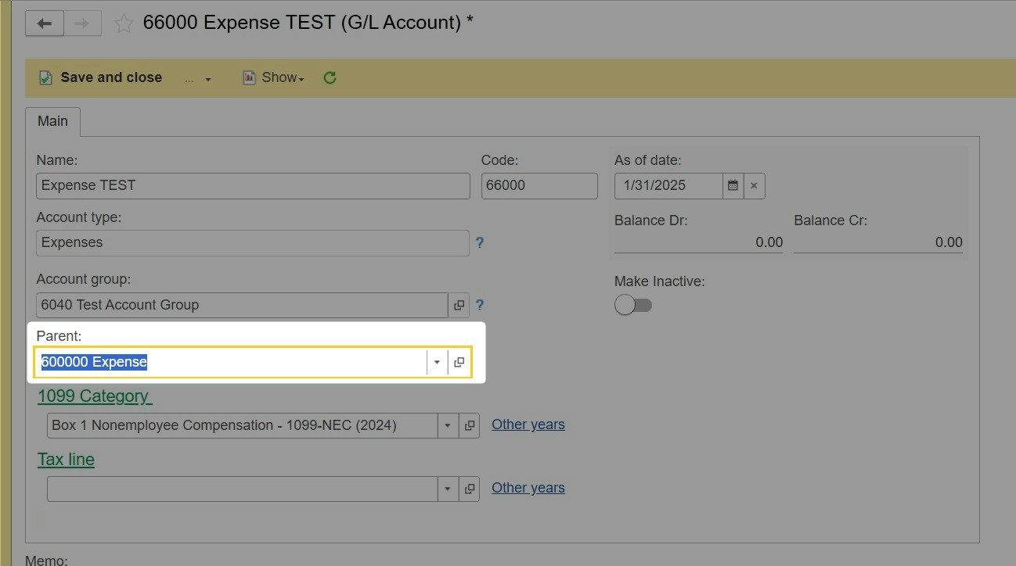Open the 1099 Category link
The width and height of the screenshot is (1016, 566).
tap(95, 396)
